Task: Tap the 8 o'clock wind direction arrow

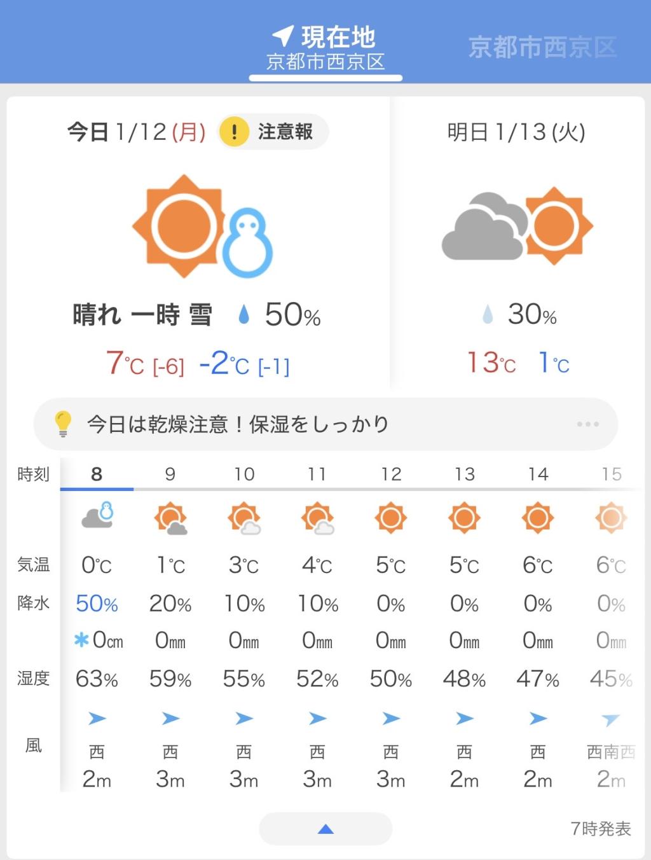Action: 97,719
